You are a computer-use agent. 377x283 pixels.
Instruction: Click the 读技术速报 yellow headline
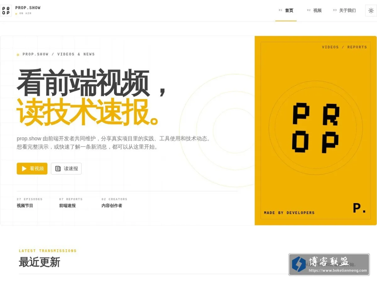88,113
